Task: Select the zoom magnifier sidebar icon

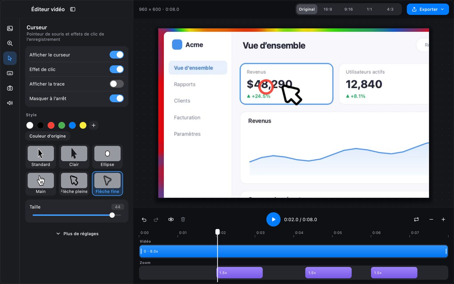Action: click(x=10, y=43)
